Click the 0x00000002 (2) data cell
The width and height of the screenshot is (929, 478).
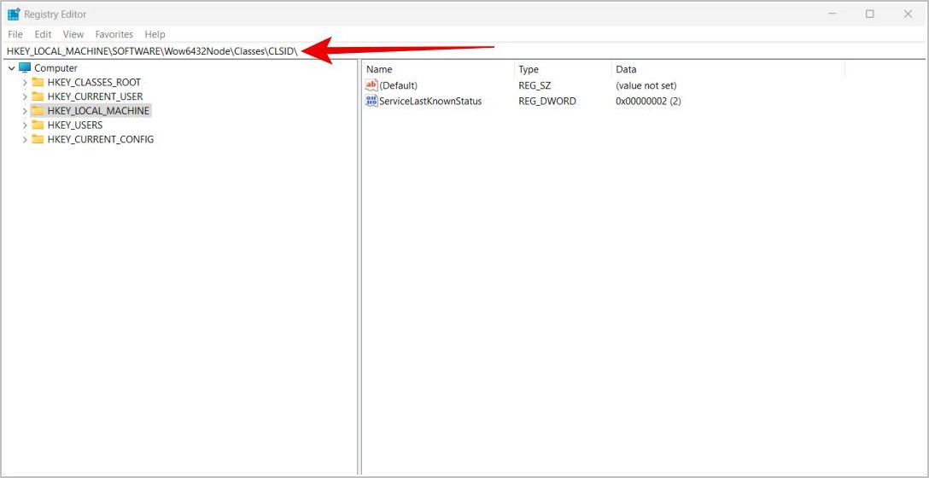649,102
